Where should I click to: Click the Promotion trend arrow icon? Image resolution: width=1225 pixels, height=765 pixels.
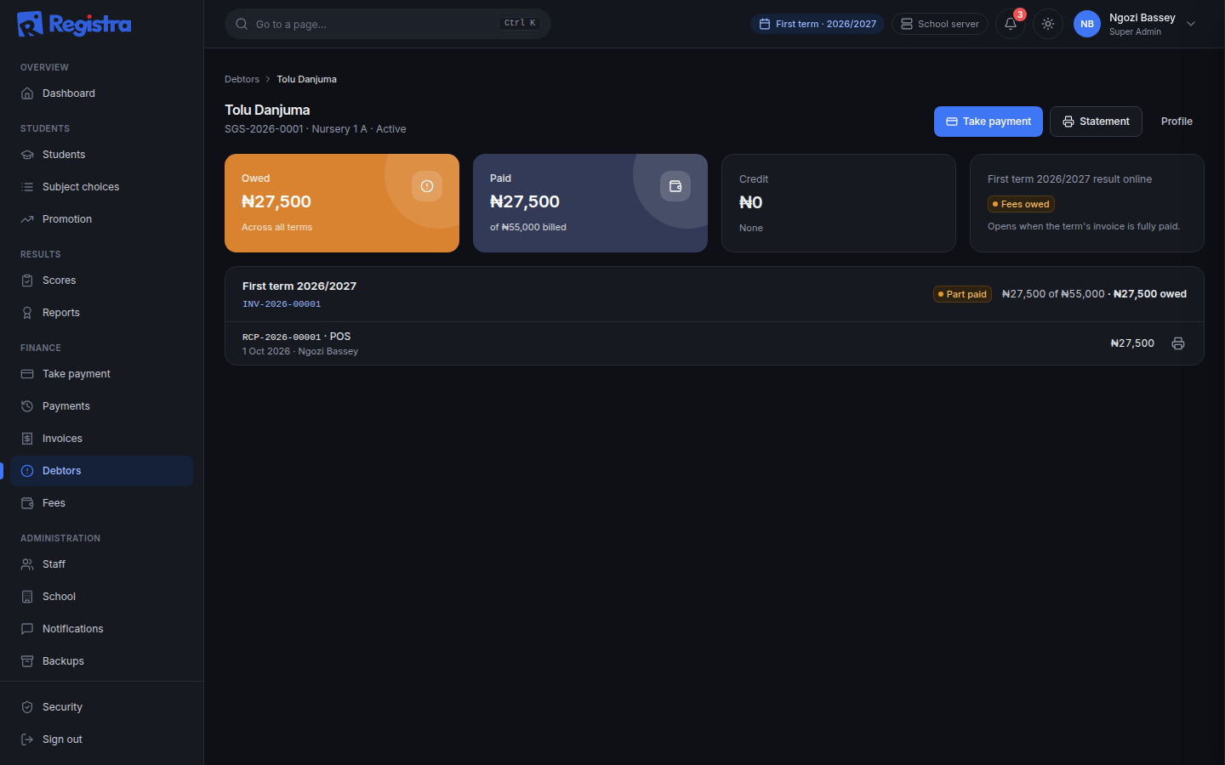pyautogui.click(x=27, y=219)
